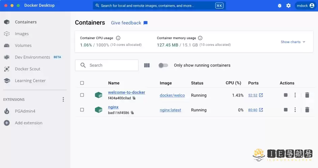Click external link icon beside 52:52
318x168 pixels.
click(x=261, y=95)
